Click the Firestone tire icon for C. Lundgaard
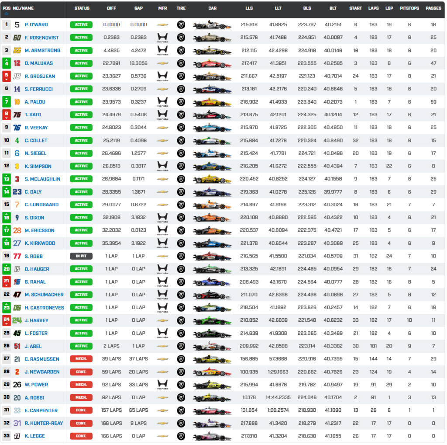The height and width of the screenshot is (445, 447). point(181,205)
